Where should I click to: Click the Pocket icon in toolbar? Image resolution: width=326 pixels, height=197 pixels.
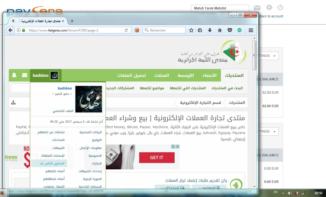pos(230,30)
